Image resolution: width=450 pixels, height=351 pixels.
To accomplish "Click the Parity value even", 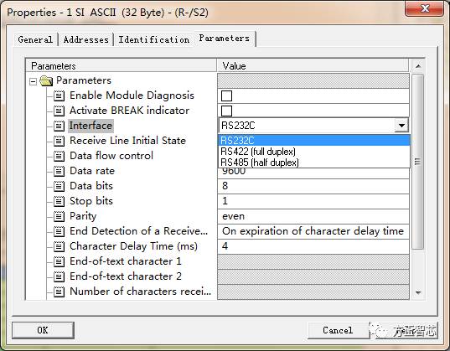I will tap(313, 216).
